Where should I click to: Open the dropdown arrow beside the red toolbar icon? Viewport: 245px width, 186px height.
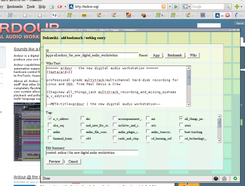[65, 7]
